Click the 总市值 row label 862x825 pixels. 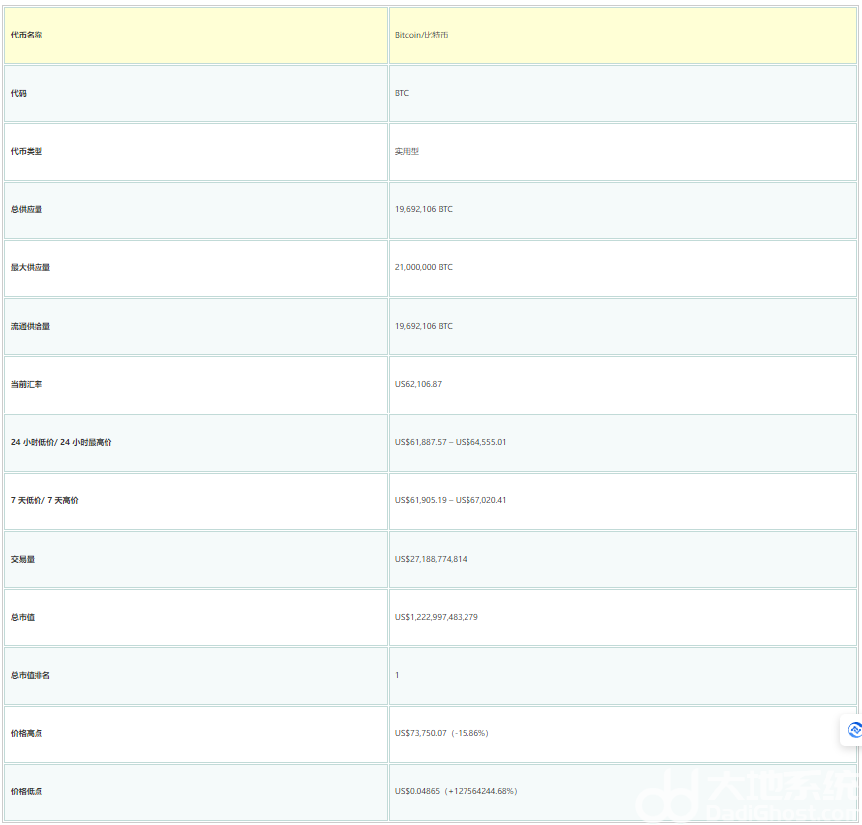click(23, 617)
